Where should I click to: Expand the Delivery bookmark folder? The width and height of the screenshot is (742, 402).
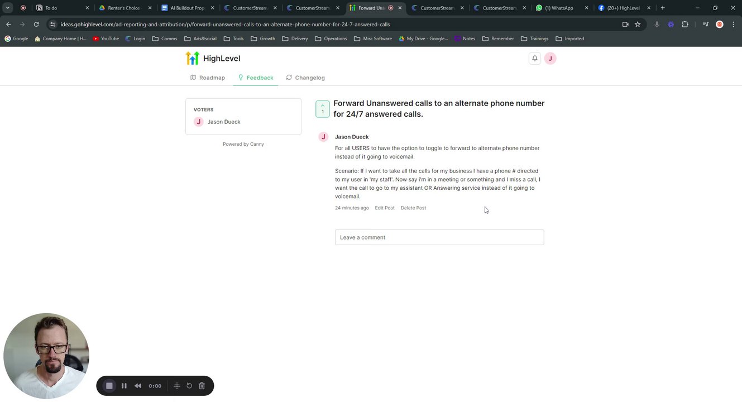(x=295, y=39)
